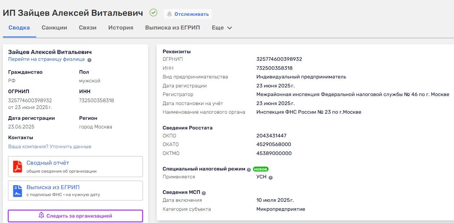Open the Связи tab
The height and width of the screenshot is (223, 454).
coord(87,27)
